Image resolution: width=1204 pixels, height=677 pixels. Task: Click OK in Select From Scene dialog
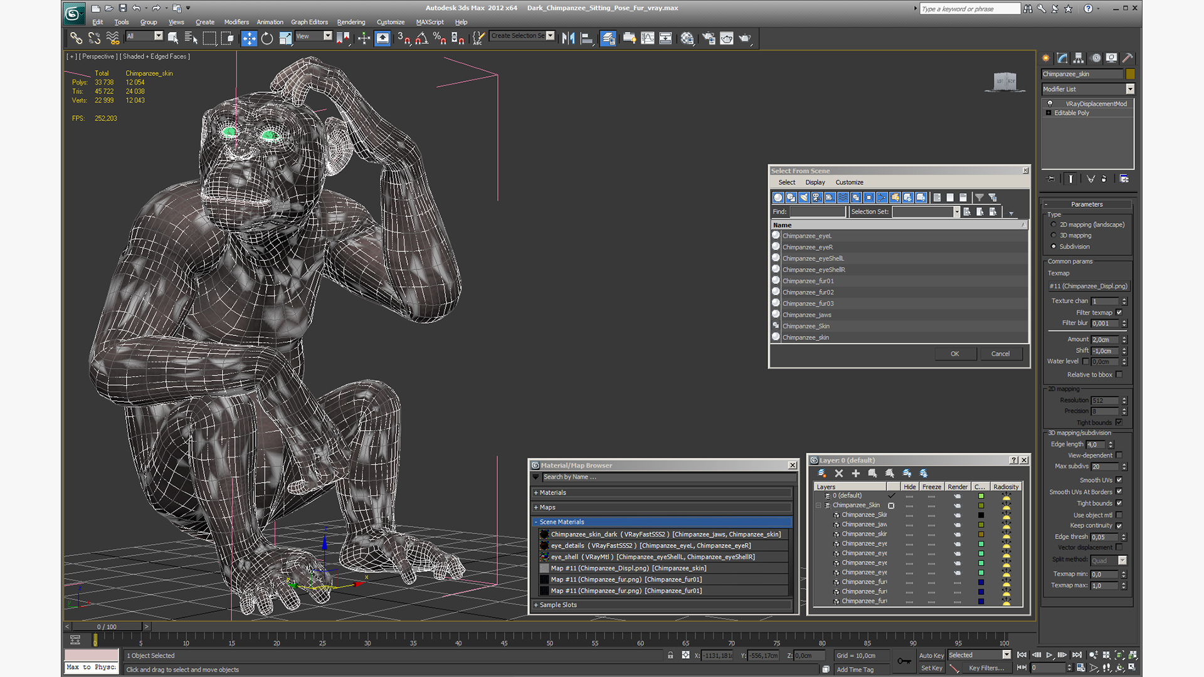pyautogui.click(x=955, y=354)
